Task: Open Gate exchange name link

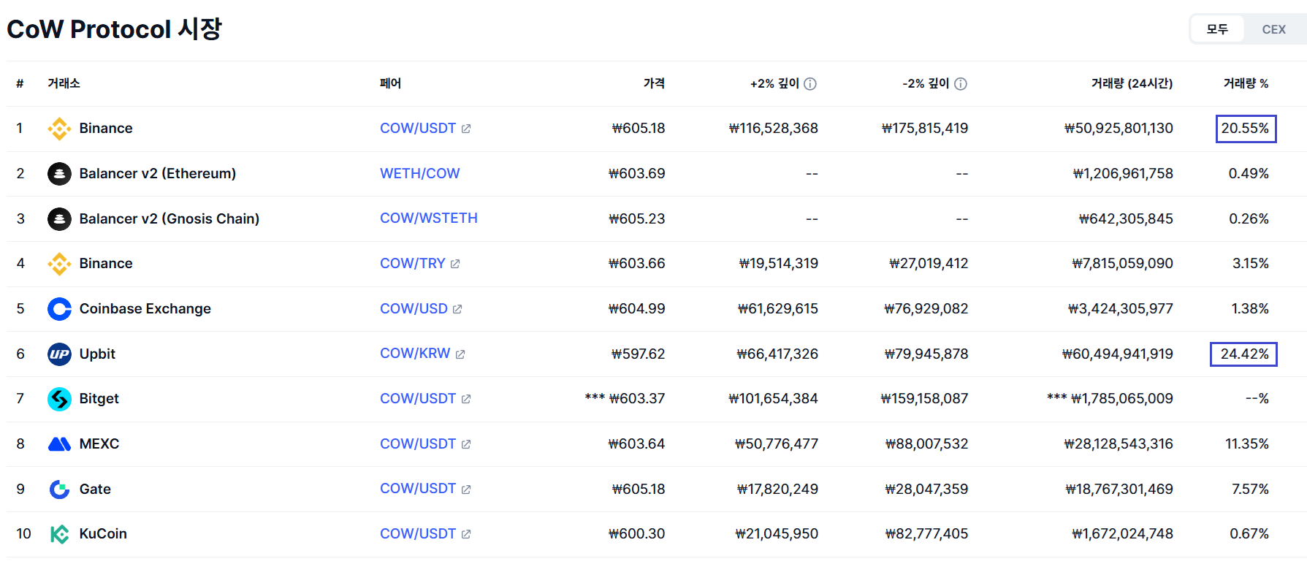Action: [95, 489]
